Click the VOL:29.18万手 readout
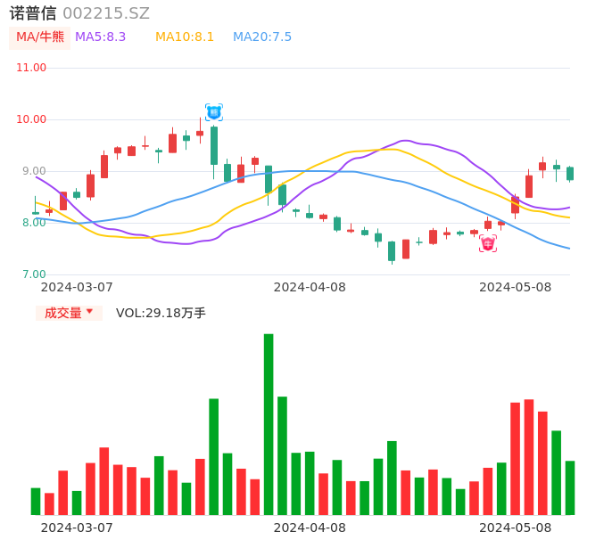Screen dimensions: 612x540 coord(161,313)
